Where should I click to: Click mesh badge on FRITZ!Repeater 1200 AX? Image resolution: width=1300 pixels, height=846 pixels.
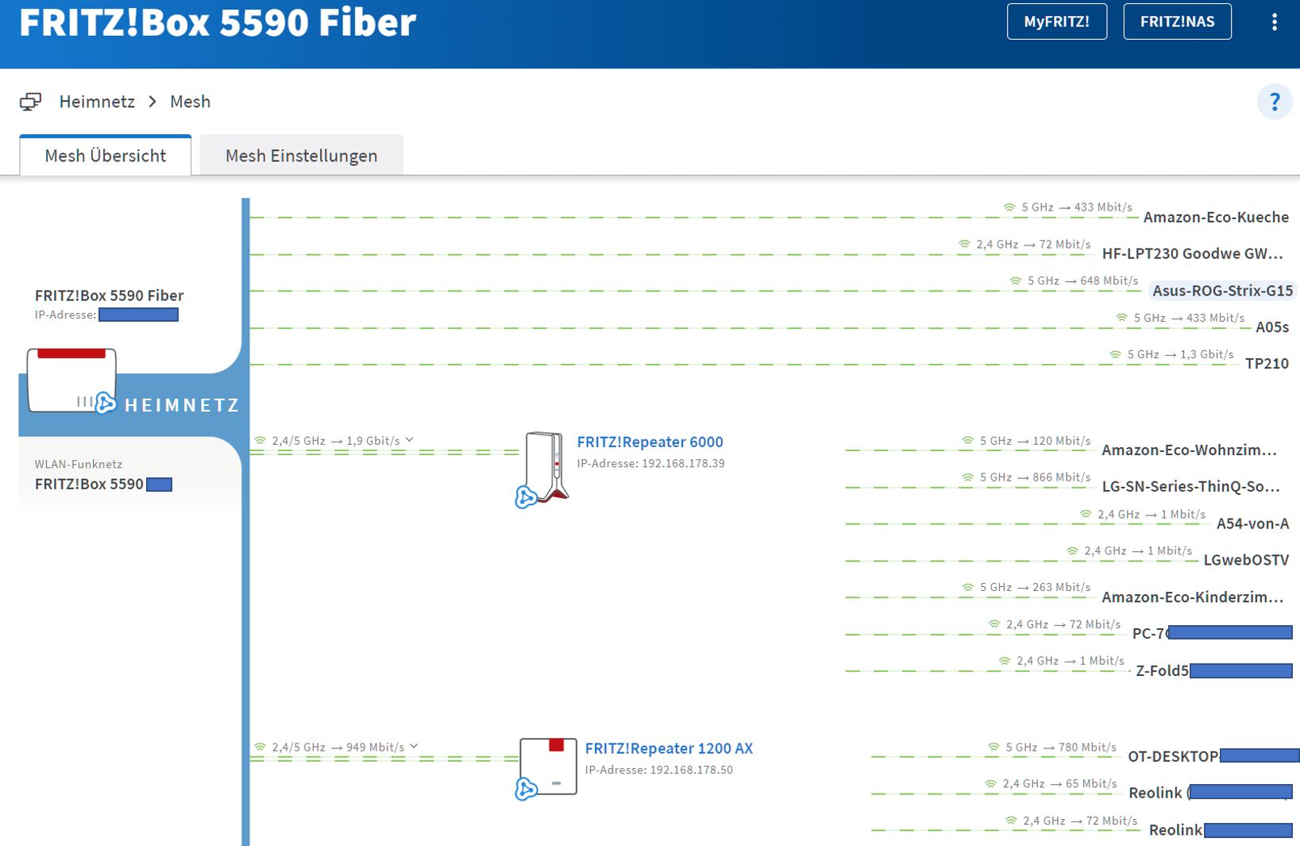pyautogui.click(x=526, y=789)
